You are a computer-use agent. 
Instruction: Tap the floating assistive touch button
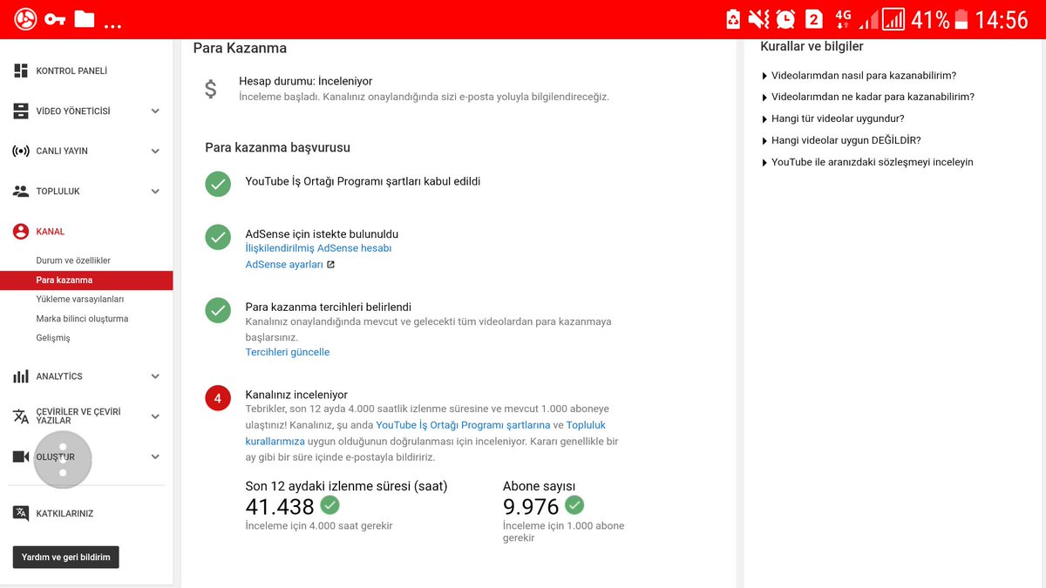[x=63, y=460]
